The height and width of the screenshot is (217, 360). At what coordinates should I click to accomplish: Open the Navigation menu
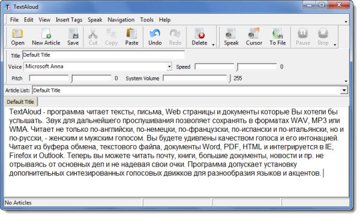121,20
